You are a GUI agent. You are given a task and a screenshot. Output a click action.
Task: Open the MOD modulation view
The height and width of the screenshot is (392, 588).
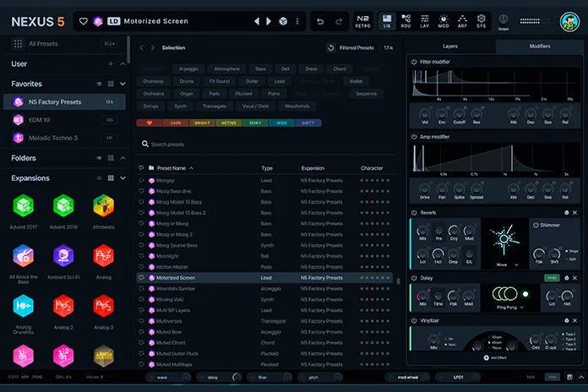pyautogui.click(x=444, y=21)
